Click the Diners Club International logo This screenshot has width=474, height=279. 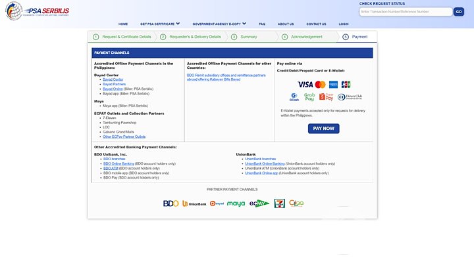pos(350,97)
